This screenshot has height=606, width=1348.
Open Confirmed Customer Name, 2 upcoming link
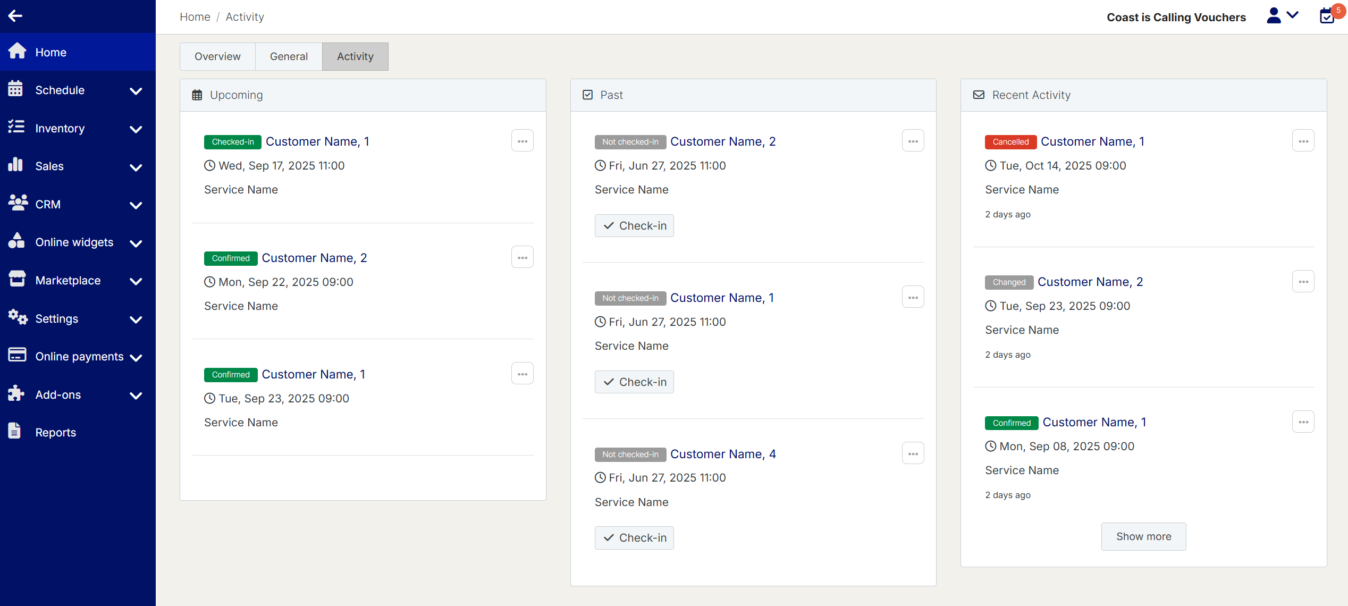click(x=314, y=258)
